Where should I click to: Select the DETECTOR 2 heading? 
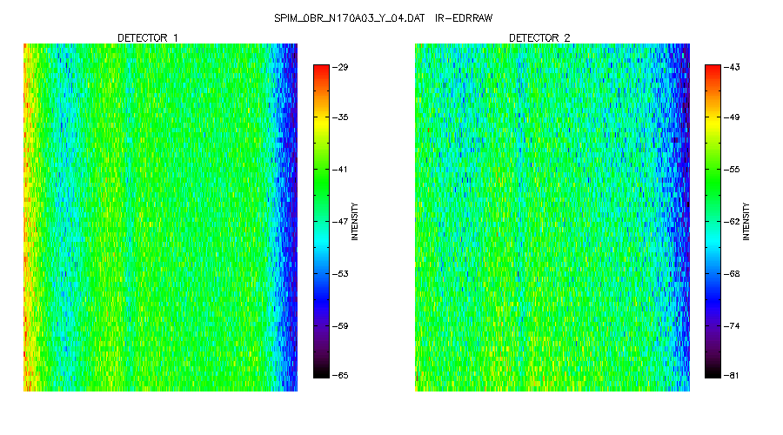tap(539, 38)
